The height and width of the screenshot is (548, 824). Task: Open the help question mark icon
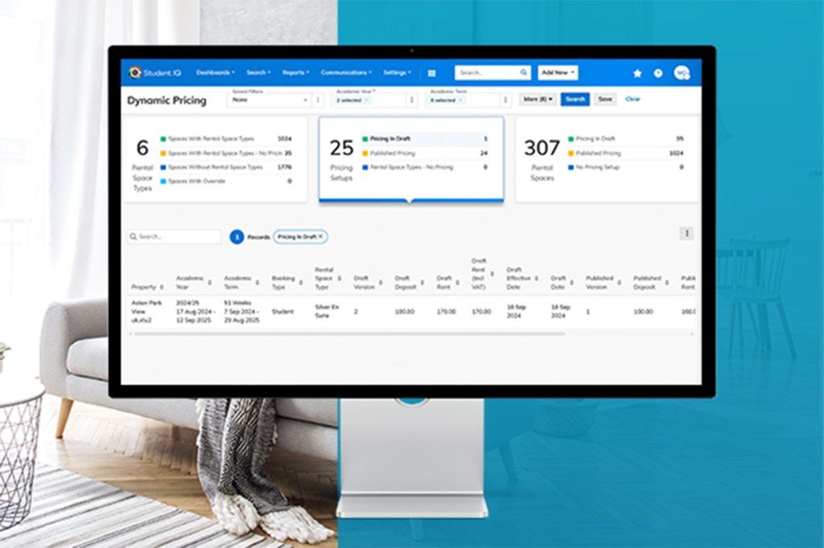pyautogui.click(x=659, y=72)
